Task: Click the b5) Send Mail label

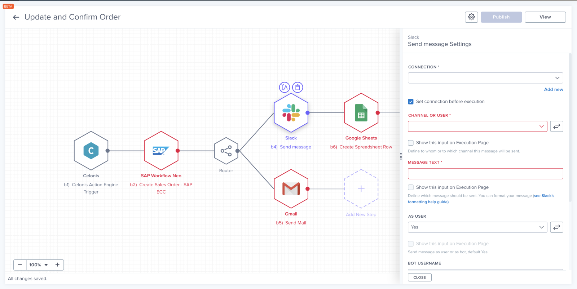Action: coord(291,223)
